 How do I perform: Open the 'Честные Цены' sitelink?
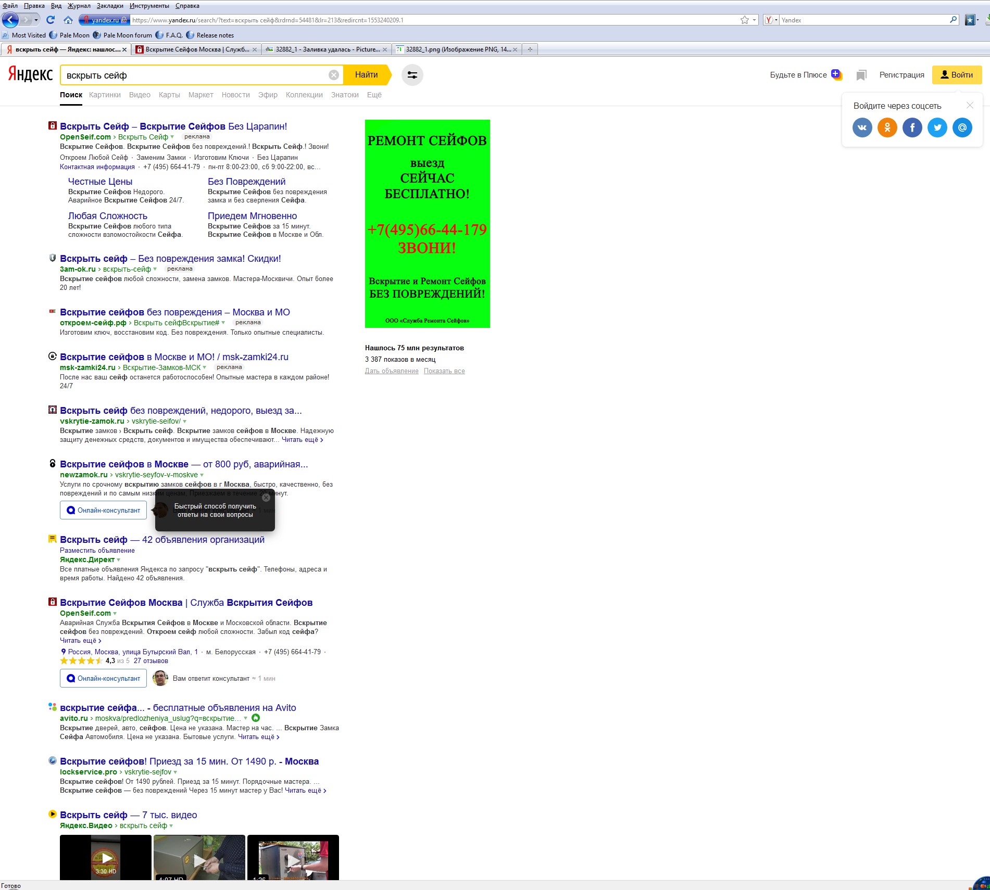coord(100,182)
